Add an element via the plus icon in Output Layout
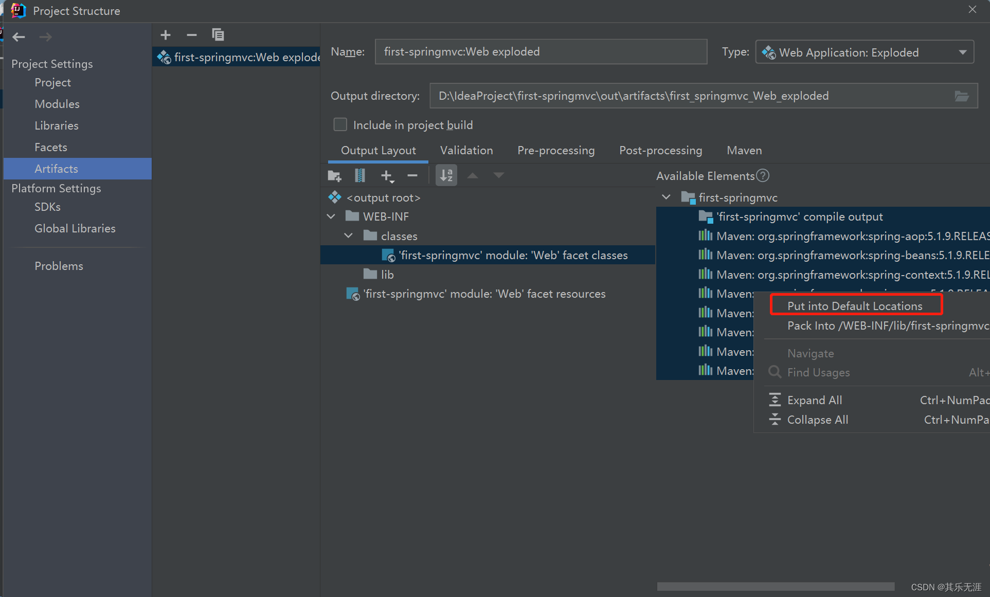Viewport: 990px width, 597px height. click(386, 175)
